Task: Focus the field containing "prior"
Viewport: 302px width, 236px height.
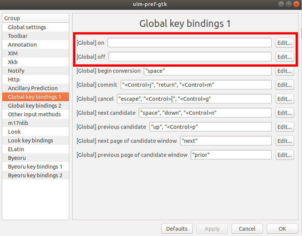Action: (x=231, y=155)
